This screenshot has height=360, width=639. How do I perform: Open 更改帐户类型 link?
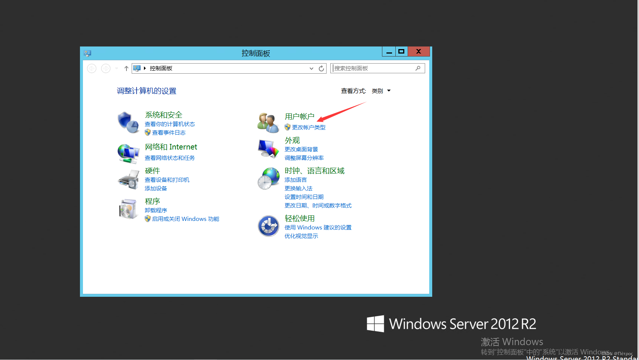point(308,127)
